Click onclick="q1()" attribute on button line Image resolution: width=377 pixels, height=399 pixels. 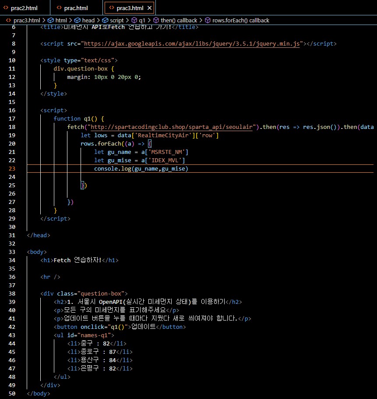(104, 327)
